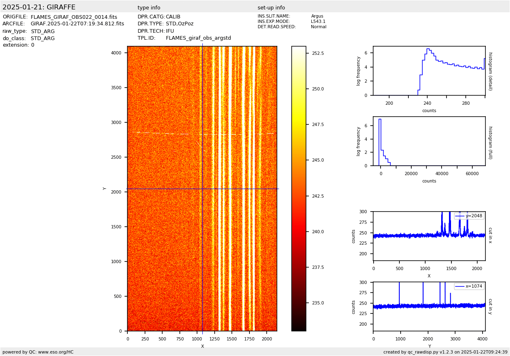This screenshot has height=356, width=510.
Task: Click the x=1074 legend entry
Action: 469,286
